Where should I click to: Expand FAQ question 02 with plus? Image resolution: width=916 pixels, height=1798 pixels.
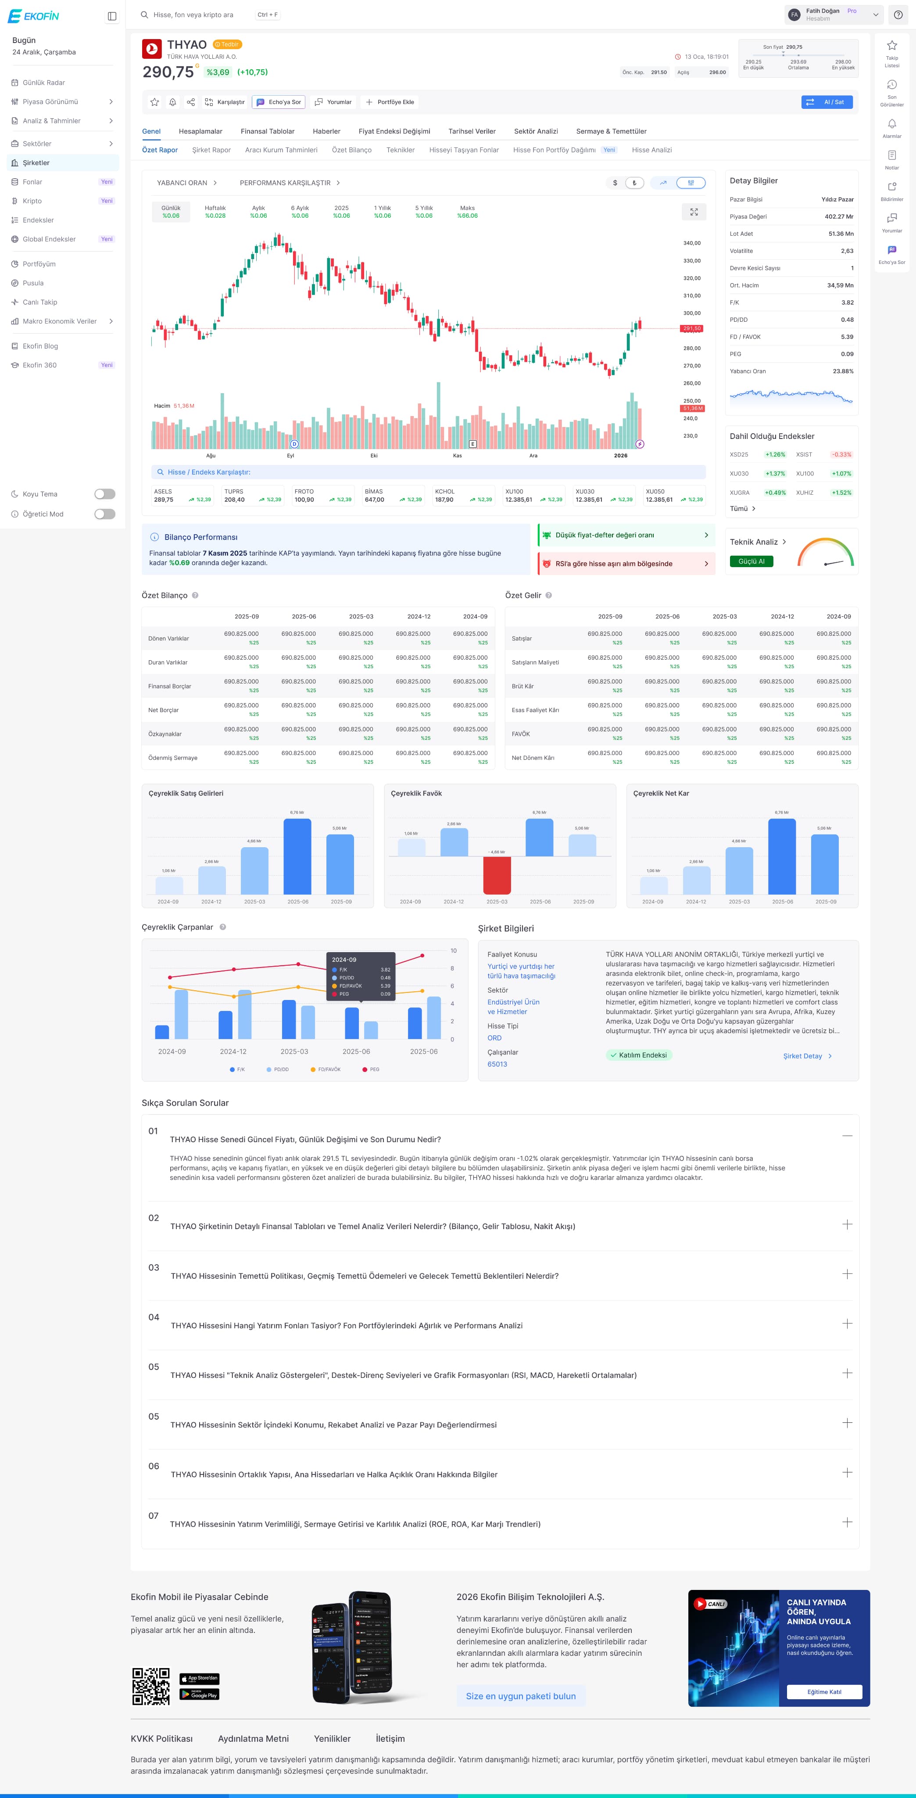click(847, 1224)
